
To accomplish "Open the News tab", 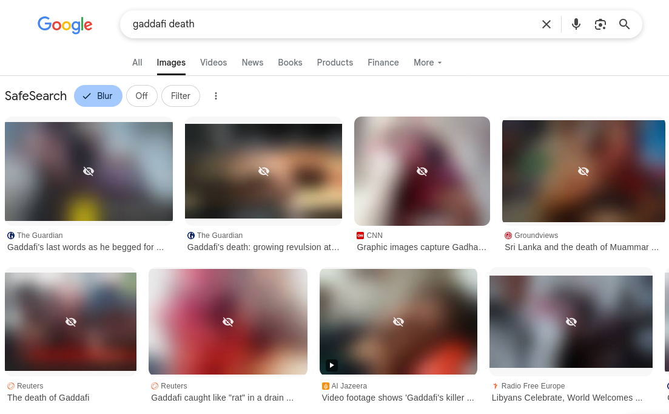I will point(252,63).
